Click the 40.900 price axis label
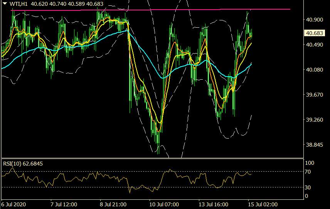330x209 pixels. click(x=314, y=20)
